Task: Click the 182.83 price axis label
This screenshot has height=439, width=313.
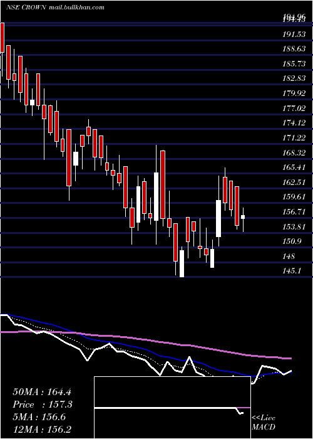Action: pos(294,78)
